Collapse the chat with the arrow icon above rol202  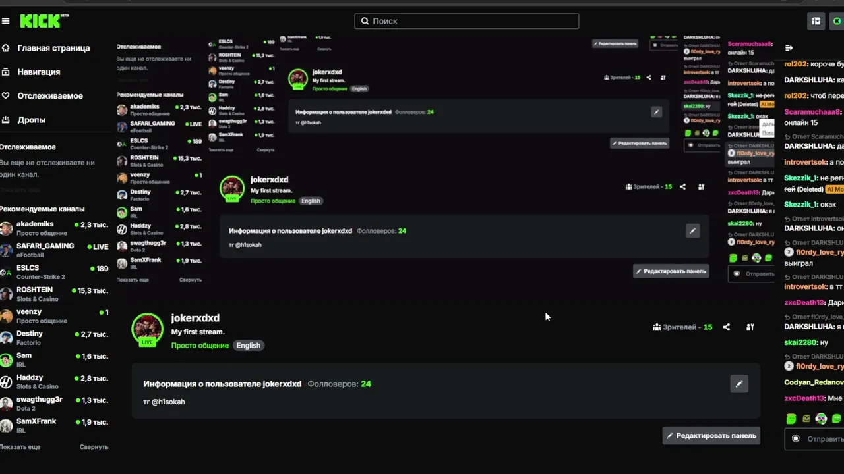(x=789, y=48)
